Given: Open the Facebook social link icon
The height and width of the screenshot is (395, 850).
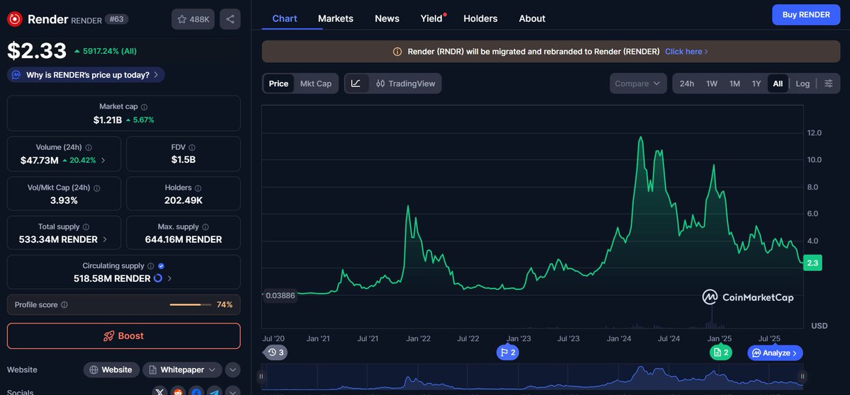Looking at the screenshot, I should (x=196, y=391).
